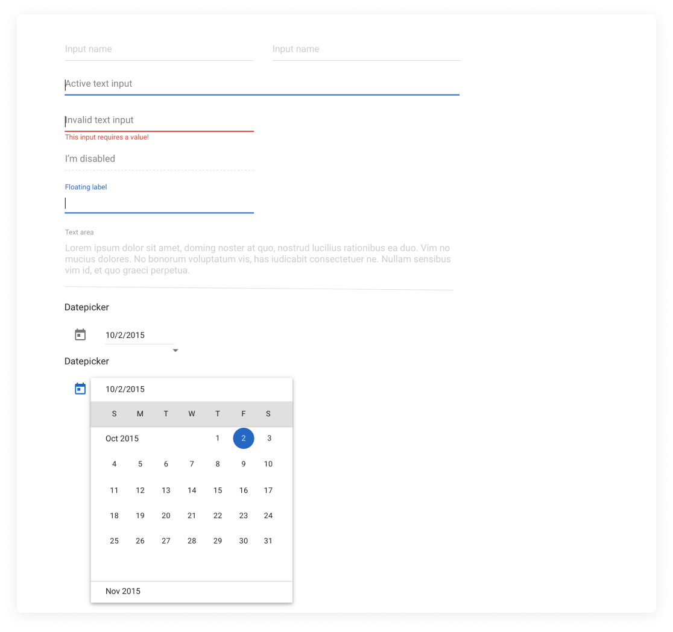The height and width of the screenshot is (632, 673).
Task: Click the blue calendar icon beside open datepicker
Action: click(80, 389)
